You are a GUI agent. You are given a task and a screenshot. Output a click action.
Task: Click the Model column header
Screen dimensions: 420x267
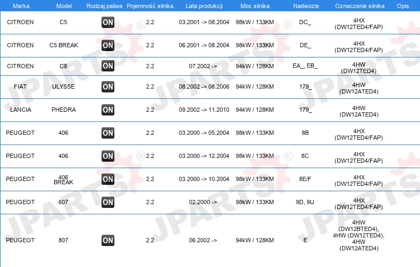pos(64,6)
